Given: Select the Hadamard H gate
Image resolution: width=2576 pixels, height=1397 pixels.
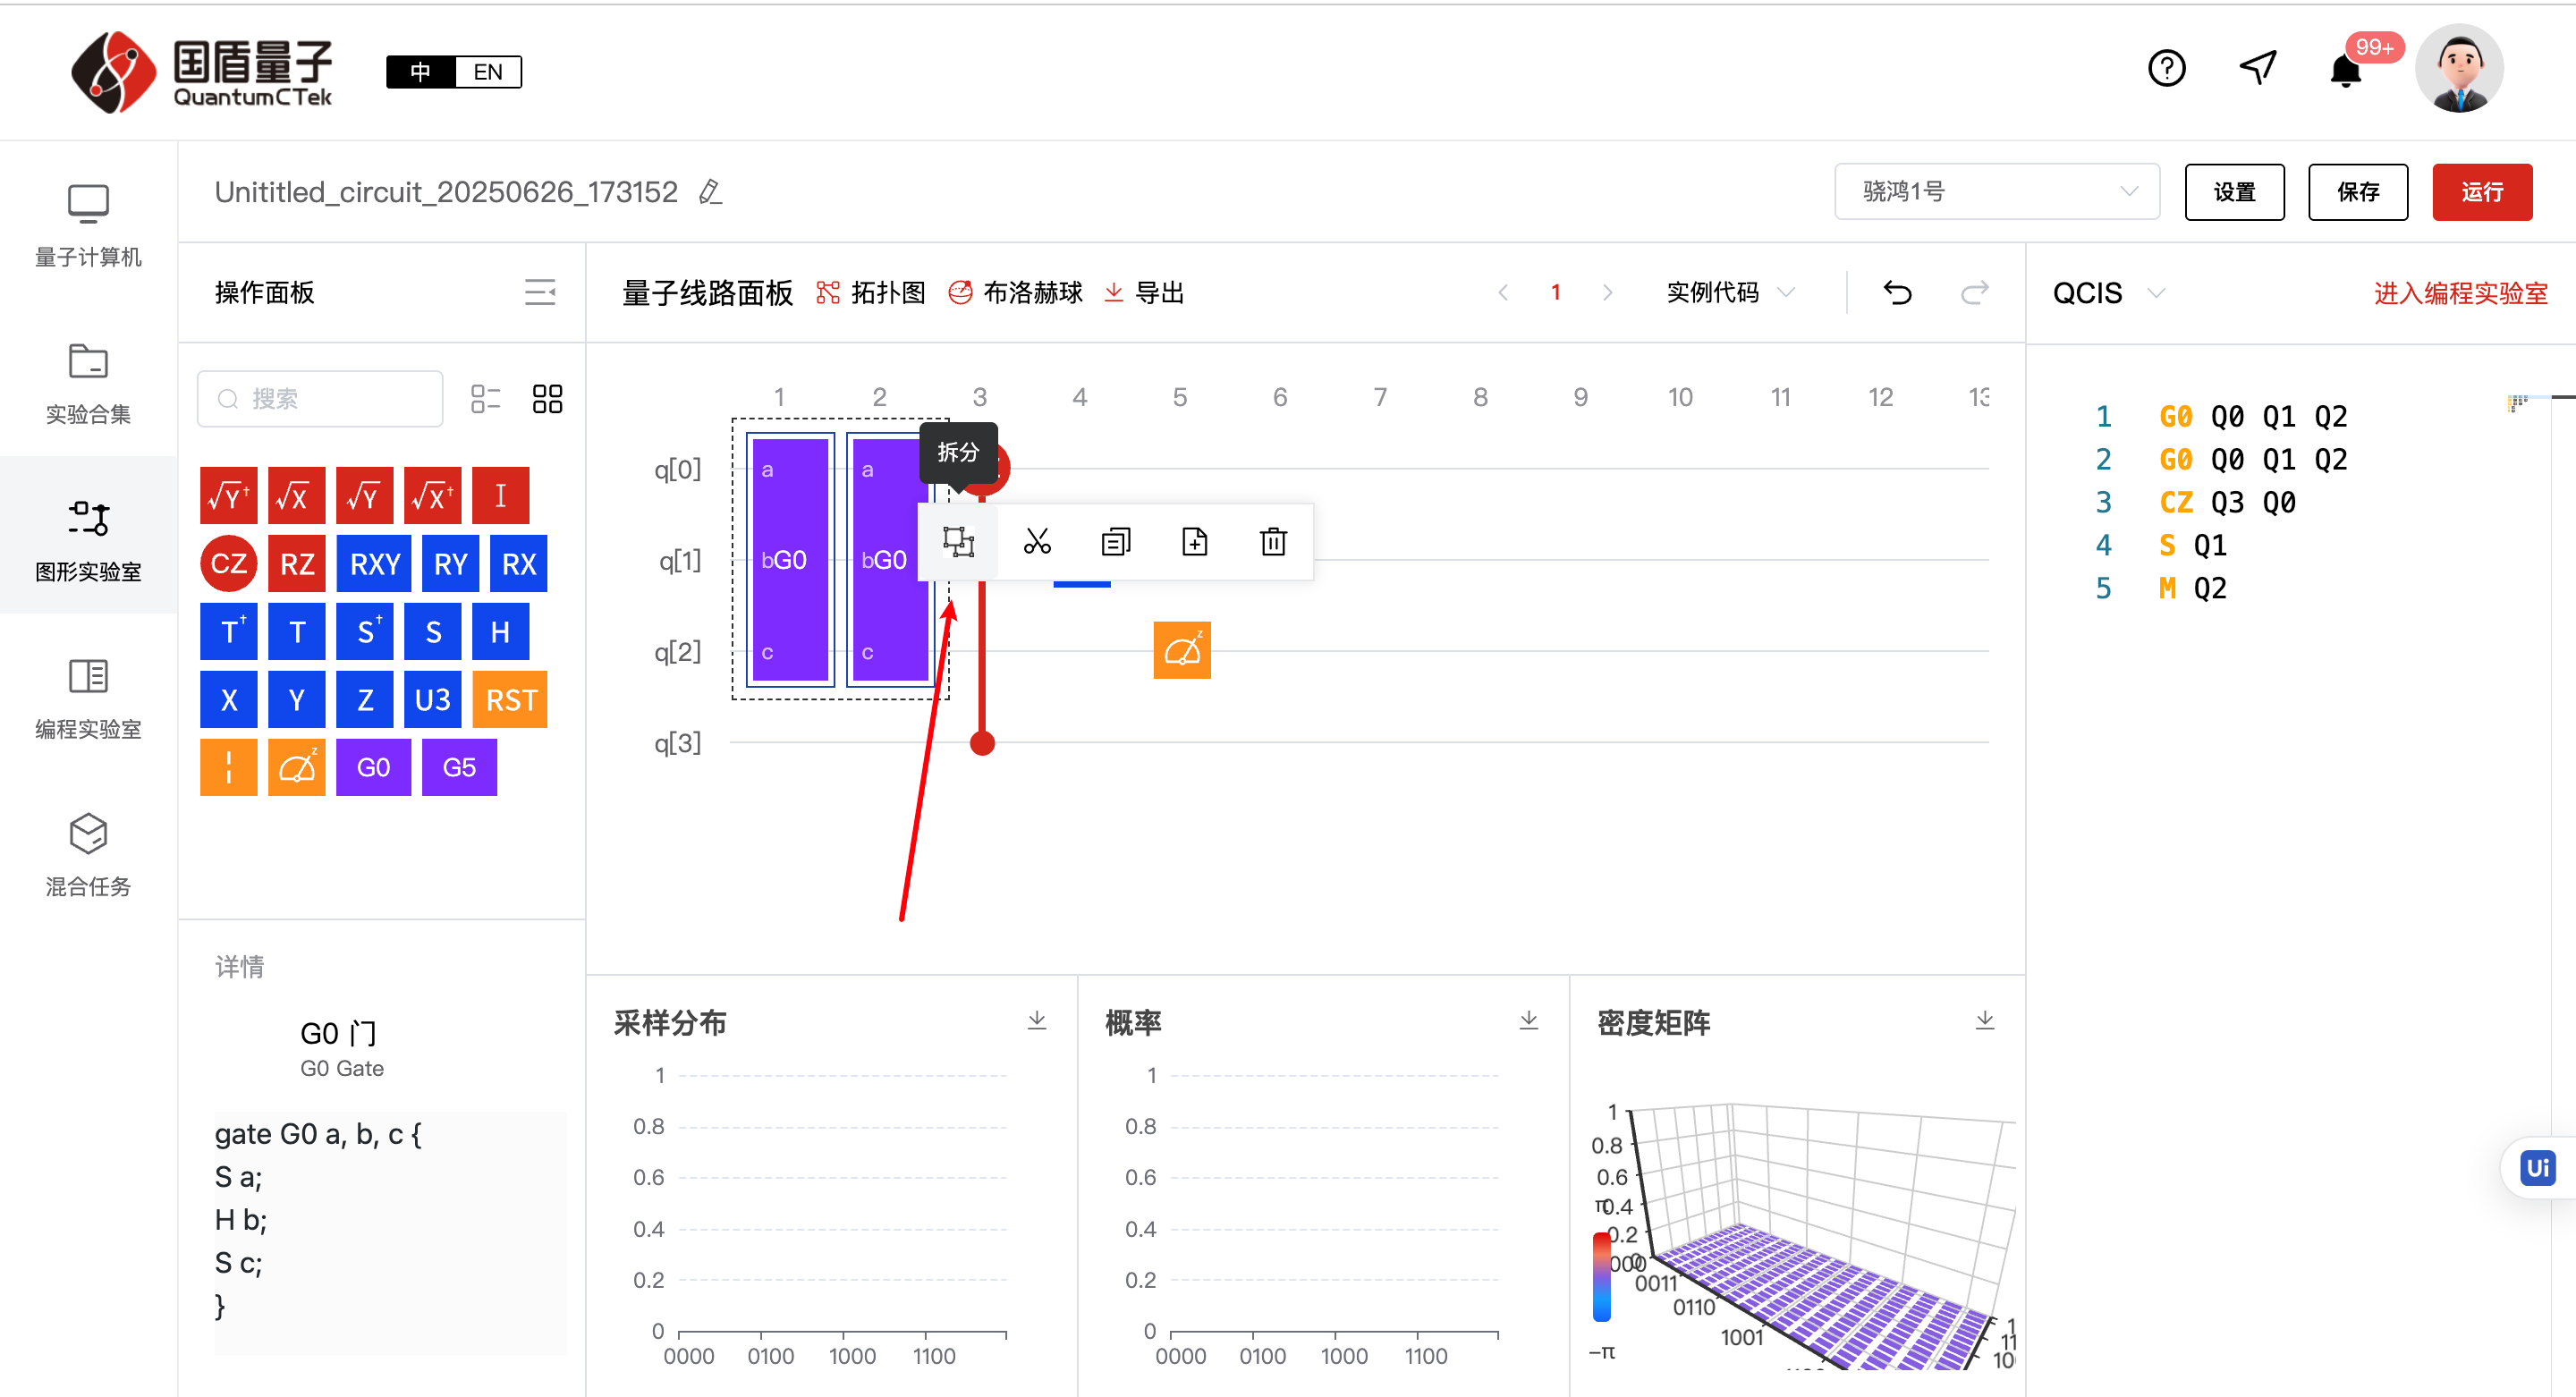Looking at the screenshot, I should (x=500, y=631).
